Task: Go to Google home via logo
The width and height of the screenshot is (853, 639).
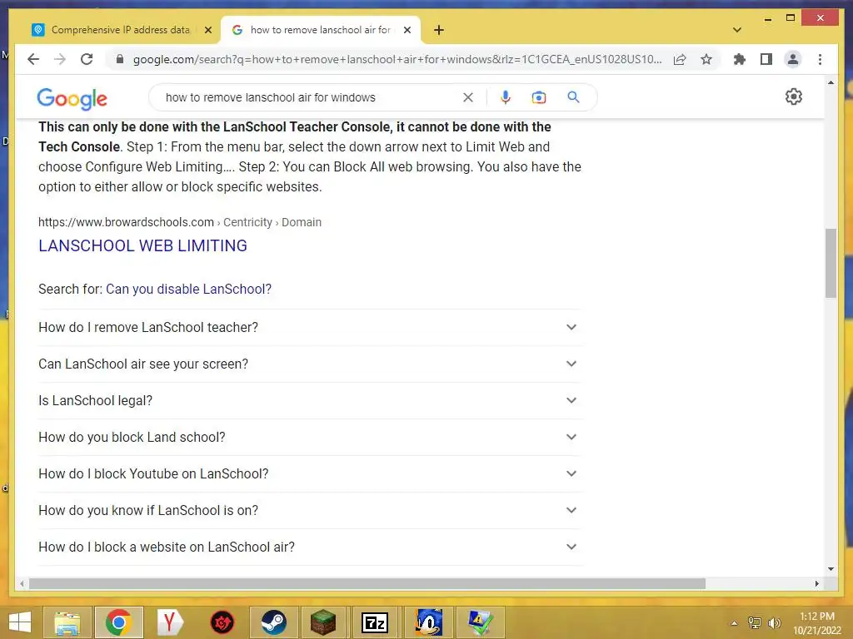Action: (x=72, y=98)
